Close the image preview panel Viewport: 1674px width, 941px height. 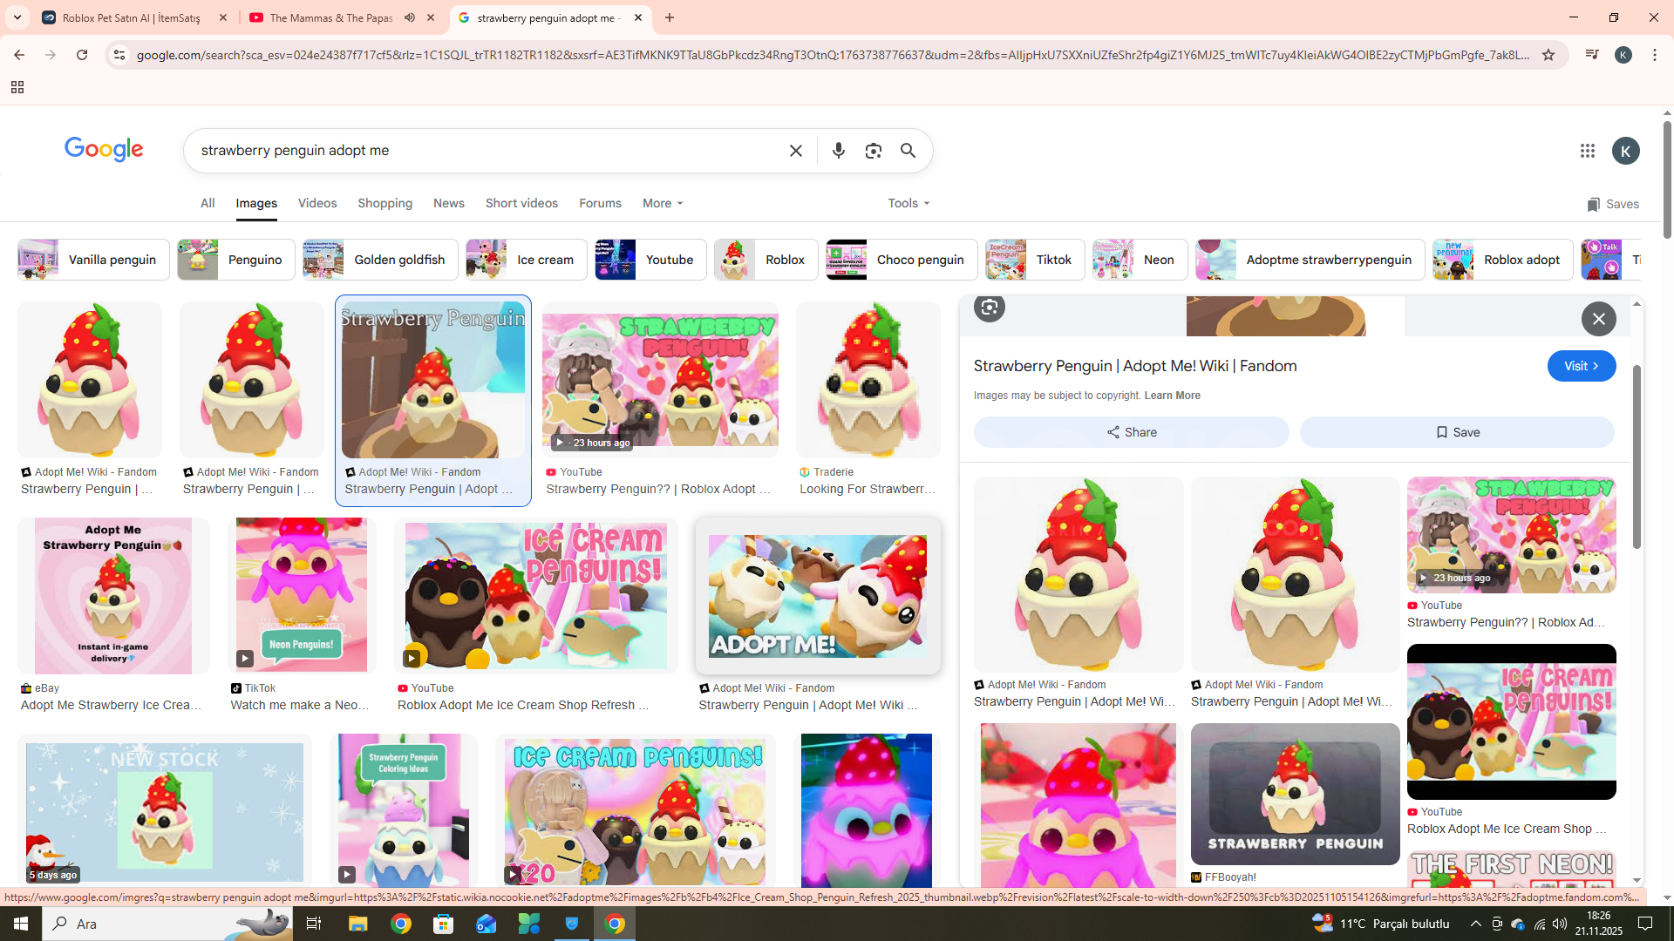(1598, 319)
